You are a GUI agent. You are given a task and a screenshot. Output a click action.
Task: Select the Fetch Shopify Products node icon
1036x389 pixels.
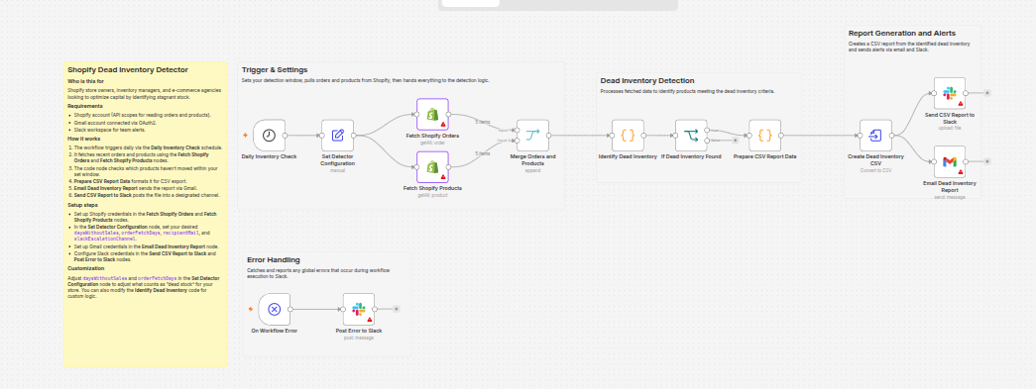[433, 167]
